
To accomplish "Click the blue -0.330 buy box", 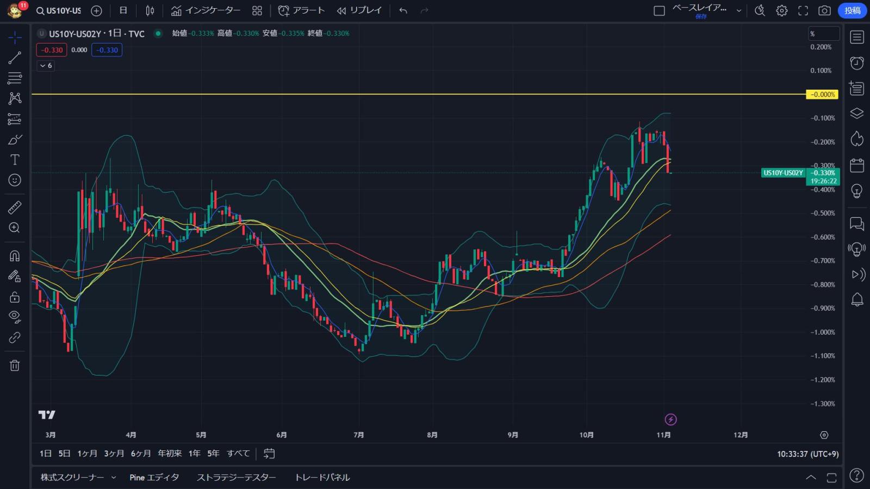I will click(107, 50).
